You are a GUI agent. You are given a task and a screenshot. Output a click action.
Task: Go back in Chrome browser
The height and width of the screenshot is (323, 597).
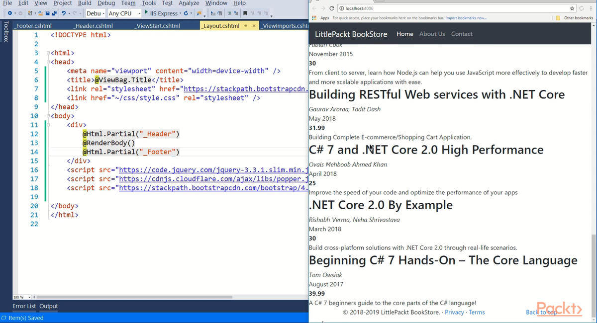314,8
